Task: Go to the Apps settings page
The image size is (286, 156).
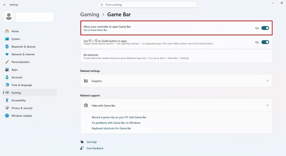Action: (30, 70)
